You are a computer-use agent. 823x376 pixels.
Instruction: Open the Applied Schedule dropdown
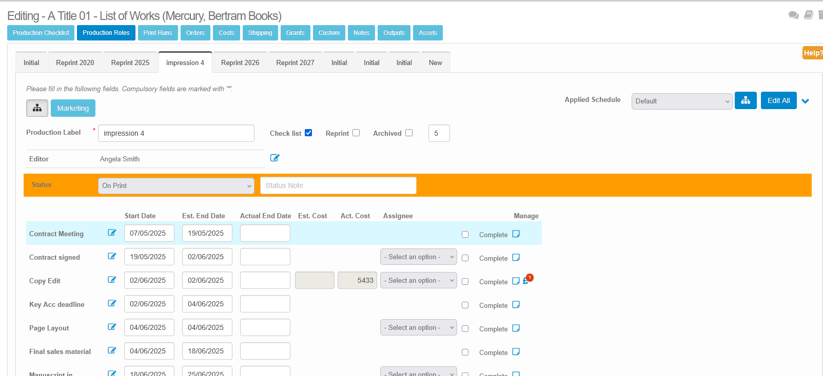[x=681, y=101]
